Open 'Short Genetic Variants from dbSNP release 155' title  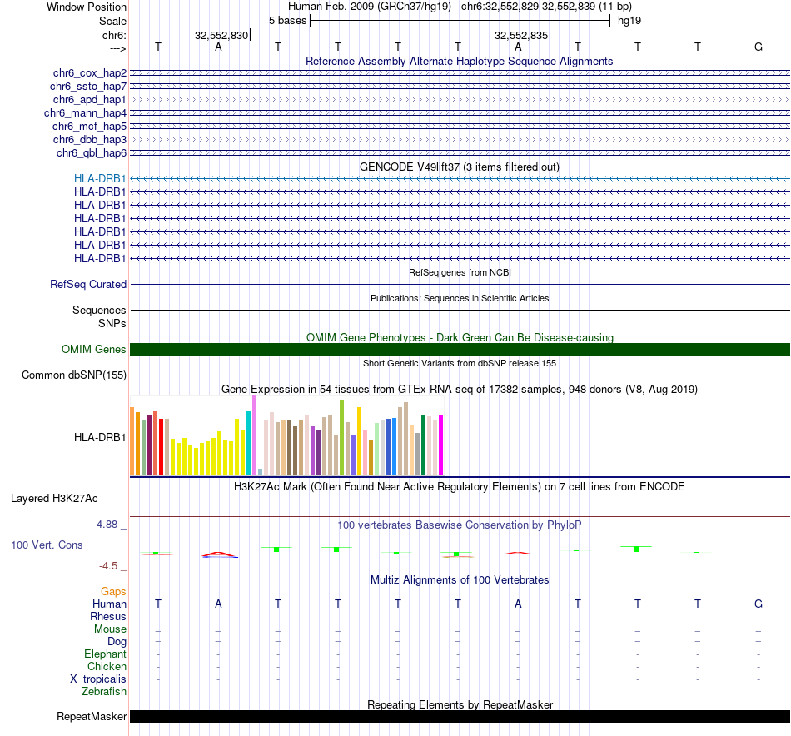[460, 363]
